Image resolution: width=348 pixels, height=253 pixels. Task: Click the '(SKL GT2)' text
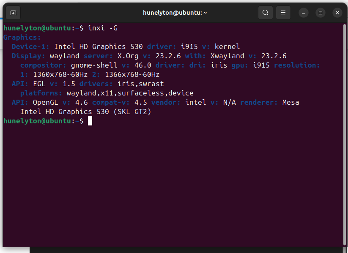(x=132, y=112)
